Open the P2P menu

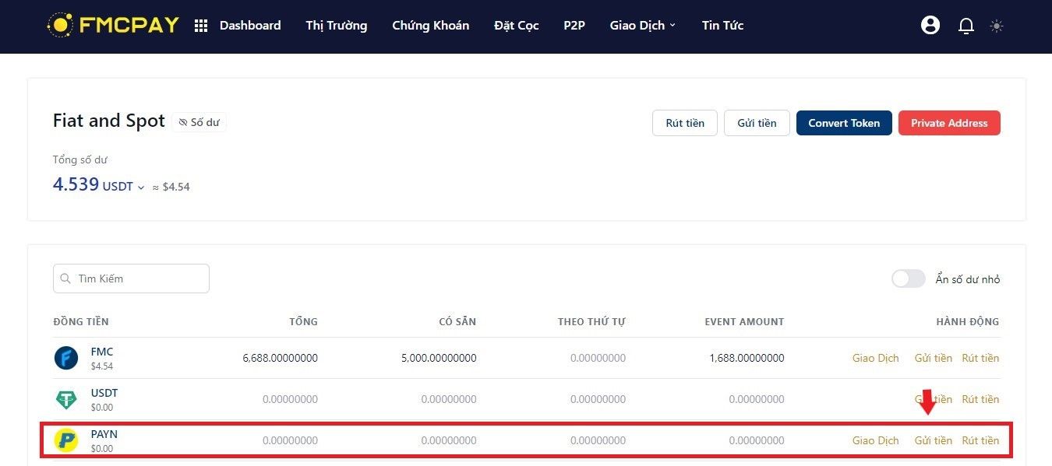[574, 26]
